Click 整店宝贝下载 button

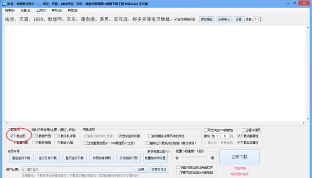pos(21,158)
